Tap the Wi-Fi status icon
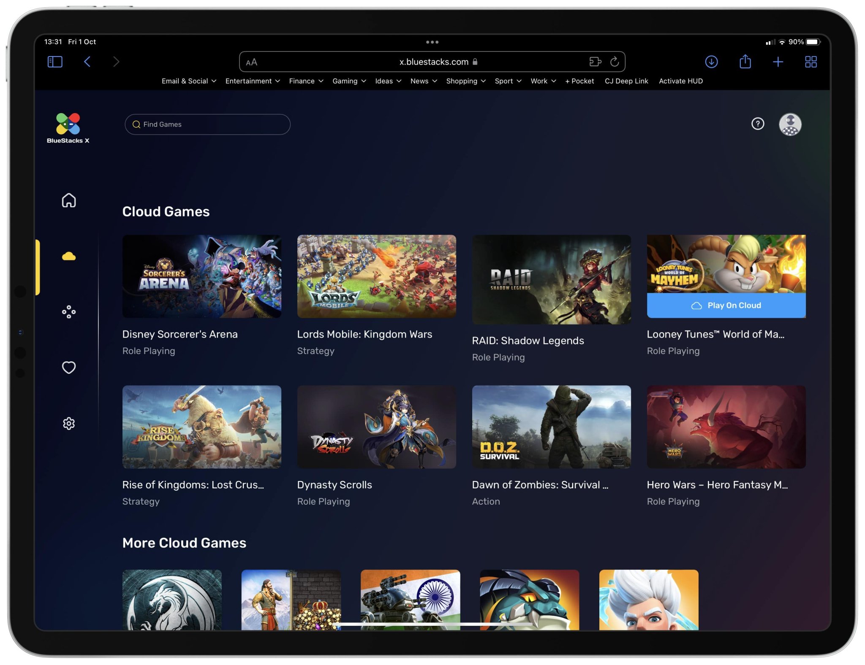The width and height of the screenshot is (865, 665). pos(782,42)
